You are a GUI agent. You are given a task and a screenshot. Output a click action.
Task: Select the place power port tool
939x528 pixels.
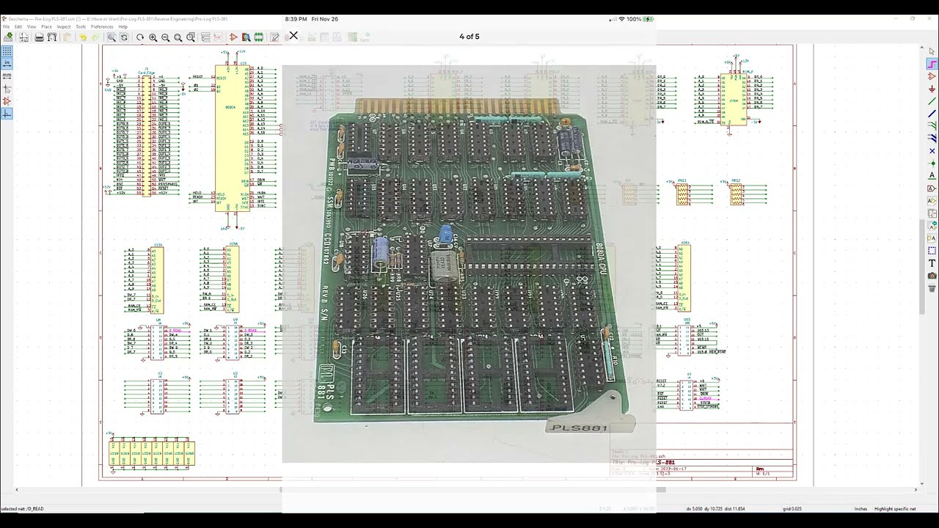coord(932,89)
